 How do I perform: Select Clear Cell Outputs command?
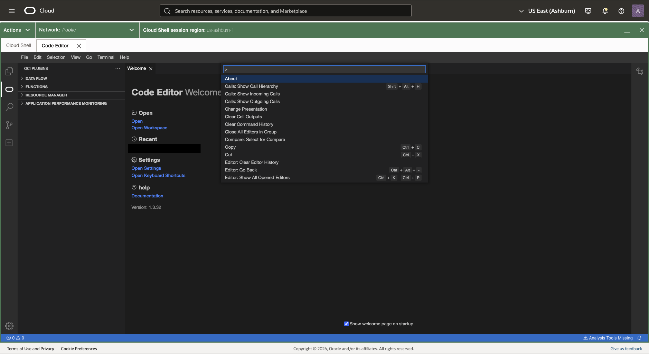pos(324,117)
